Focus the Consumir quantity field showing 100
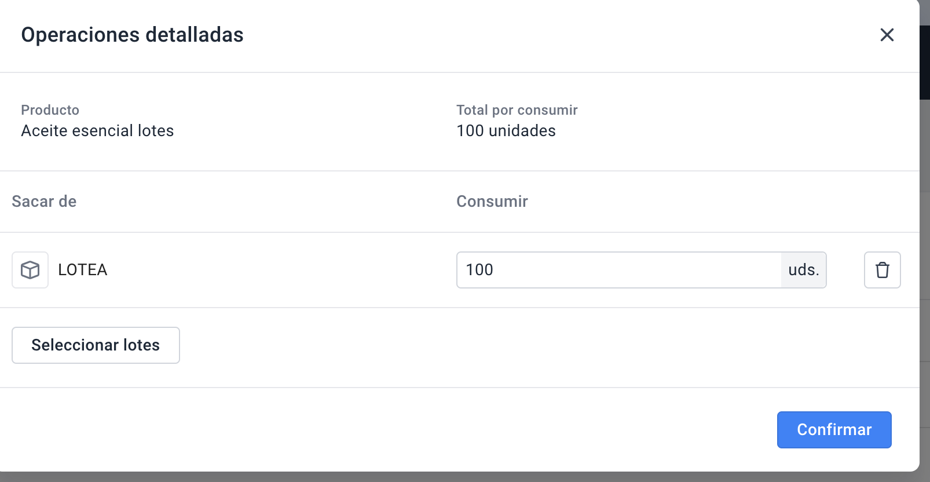The height and width of the screenshot is (482, 930). click(618, 270)
